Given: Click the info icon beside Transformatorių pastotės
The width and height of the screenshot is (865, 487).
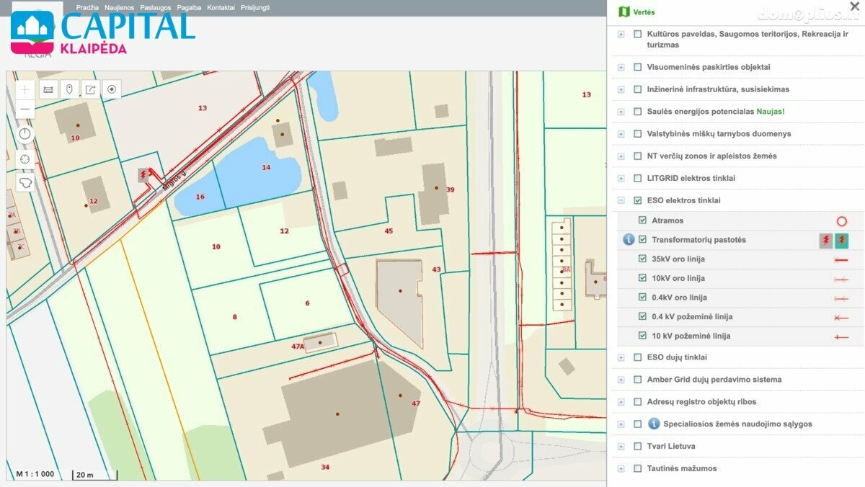Looking at the screenshot, I should click(x=629, y=240).
